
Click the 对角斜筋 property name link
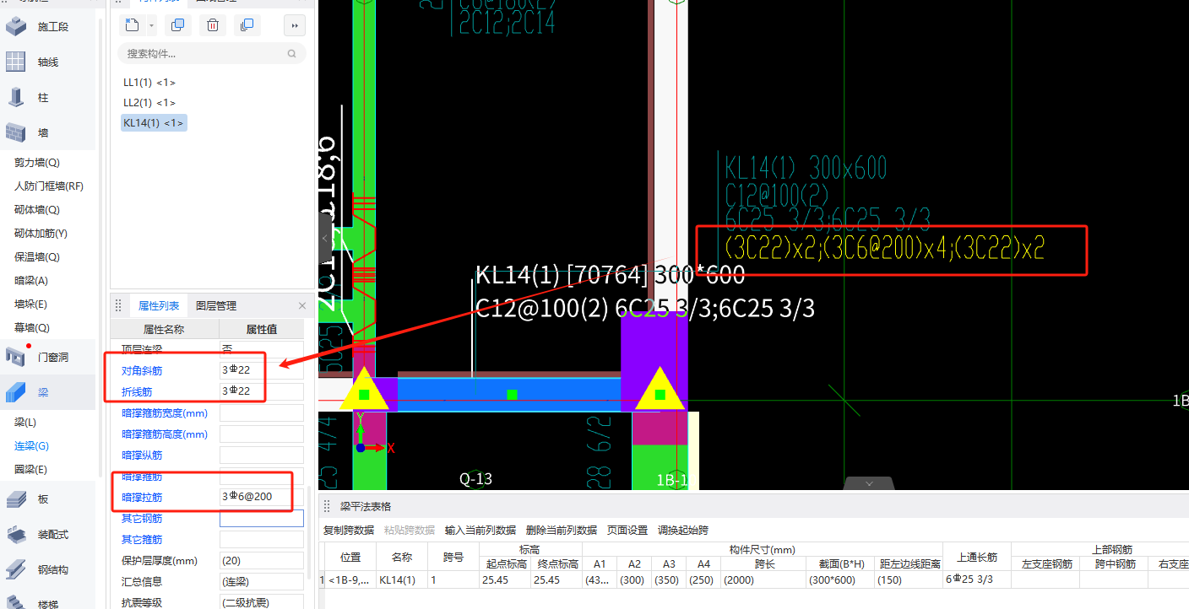click(142, 370)
